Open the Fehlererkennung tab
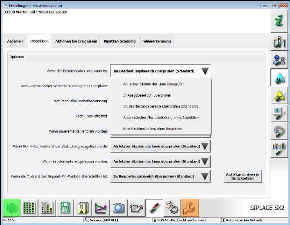 [x=156, y=41]
